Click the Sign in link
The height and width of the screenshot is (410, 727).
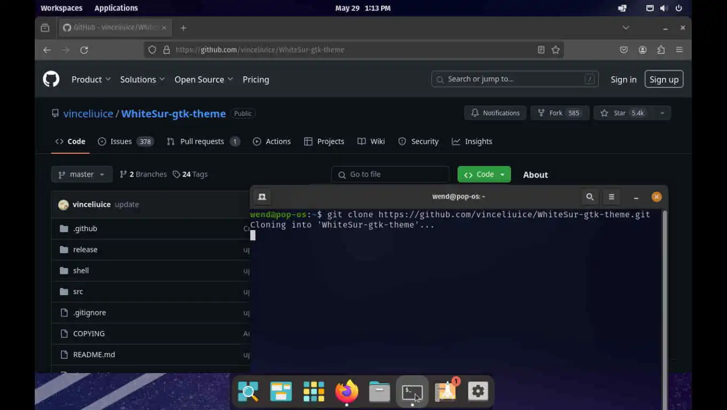click(x=624, y=80)
